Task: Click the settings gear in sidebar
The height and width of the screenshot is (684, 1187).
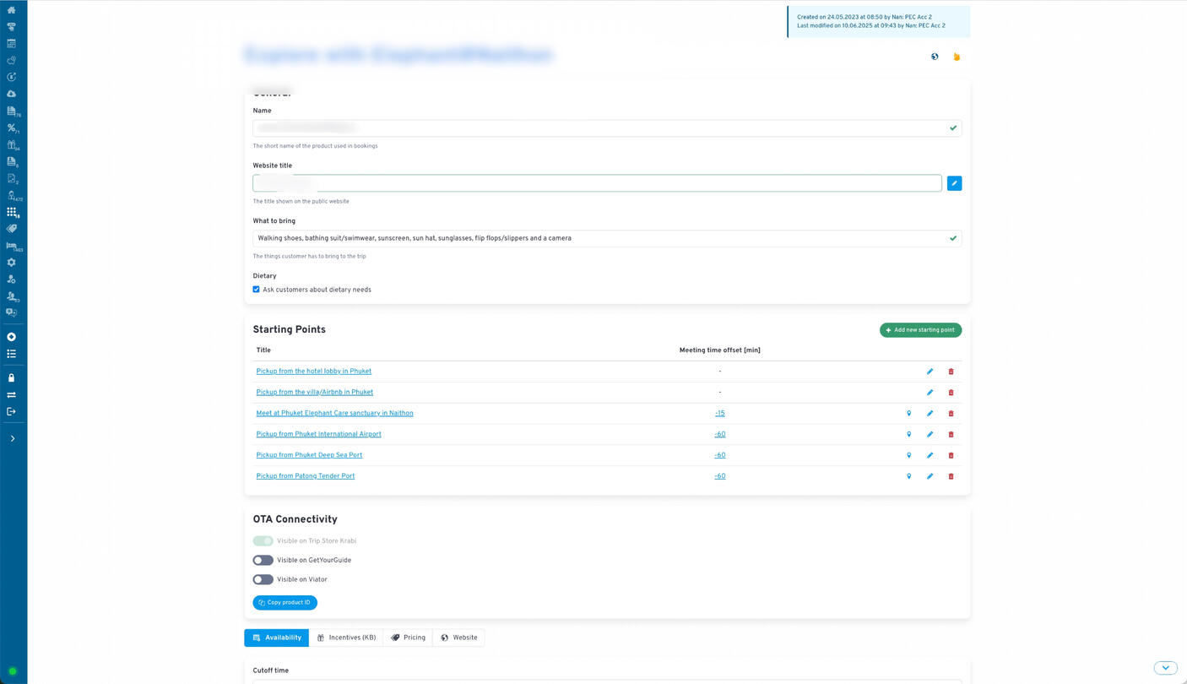Action: [11, 263]
